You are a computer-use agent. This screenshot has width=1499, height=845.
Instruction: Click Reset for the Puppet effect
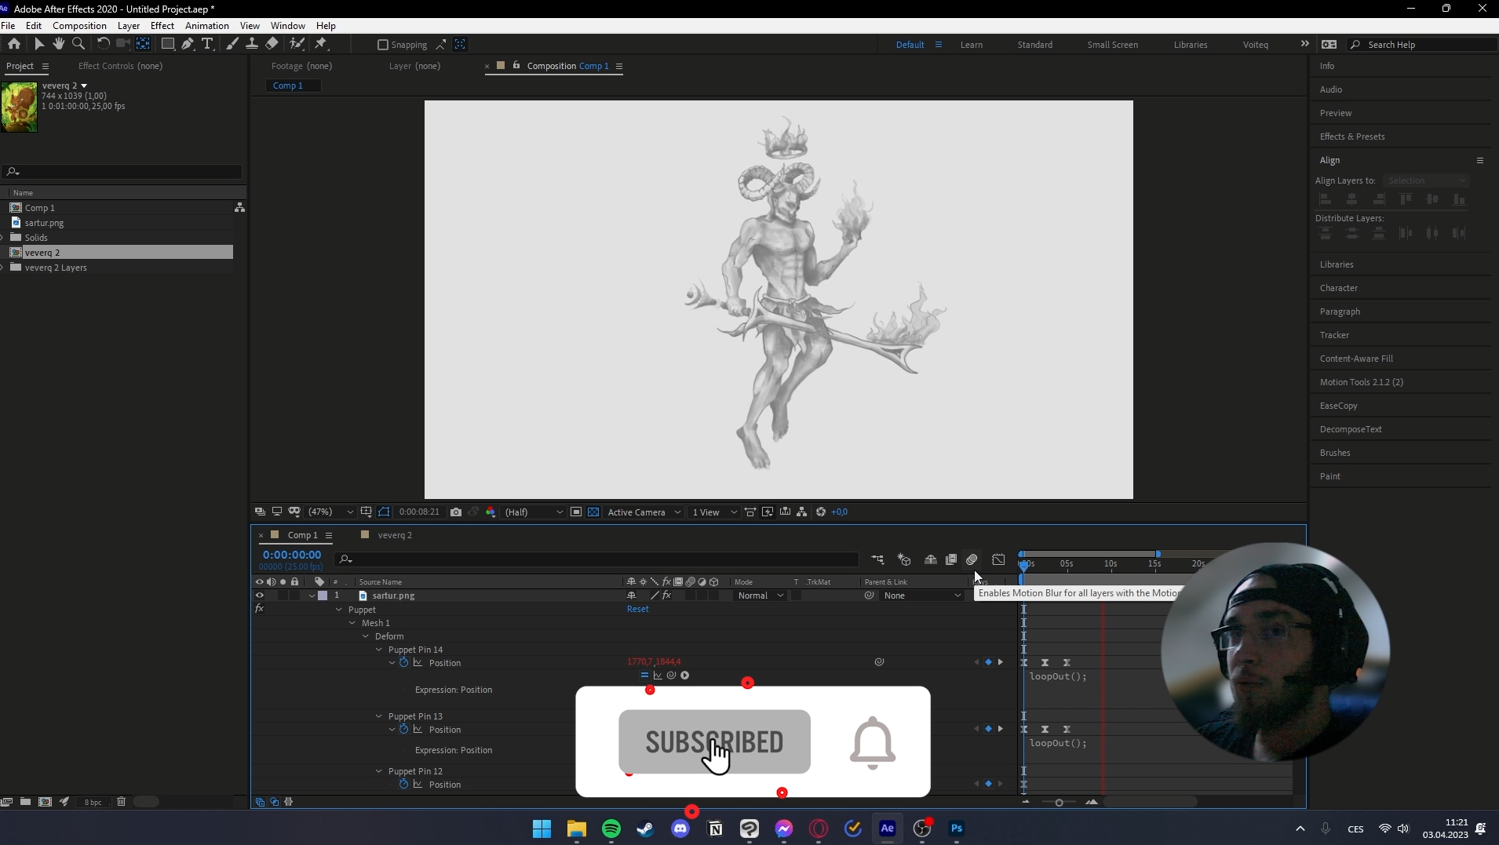(x=637, y=609)
